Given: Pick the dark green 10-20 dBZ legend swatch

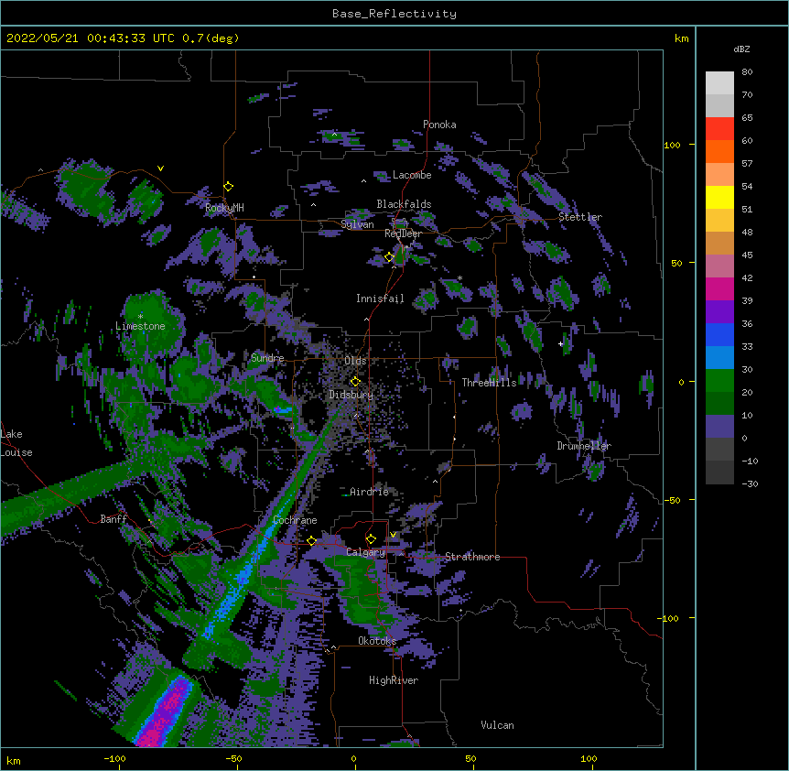Looking at the screenshot, I should [x=719, y=404].
